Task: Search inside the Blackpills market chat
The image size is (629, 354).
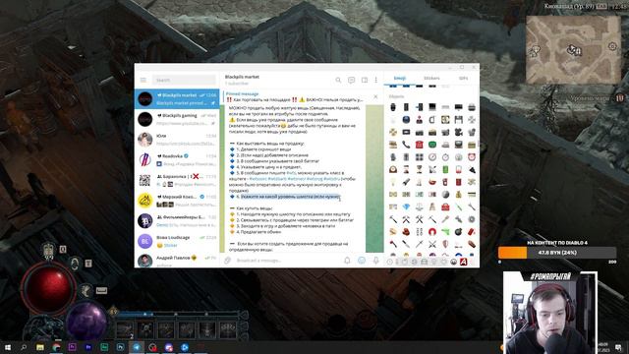Action: [338, 80]
